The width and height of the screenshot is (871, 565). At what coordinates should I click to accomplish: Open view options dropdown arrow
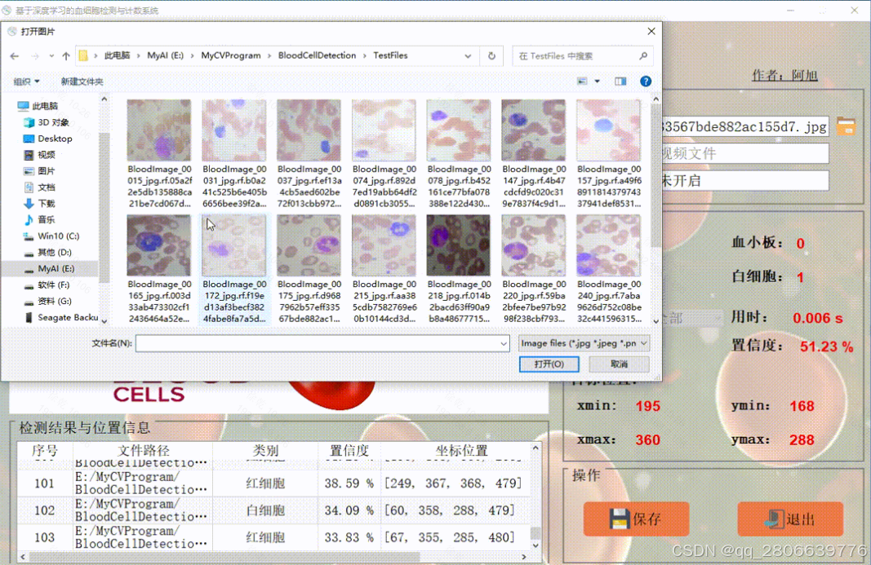[x=598, y=81]
